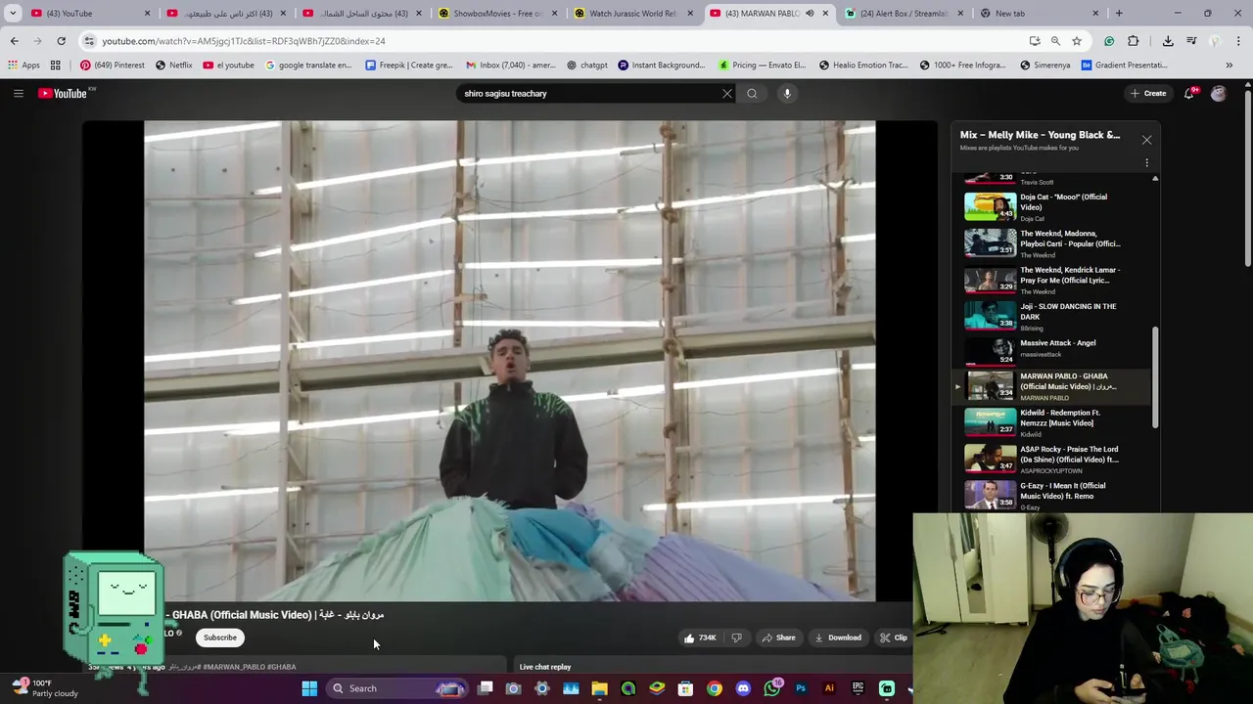Click the Live chat replay header
This screenshot has width=1253, height=704.
pos(545,667)
